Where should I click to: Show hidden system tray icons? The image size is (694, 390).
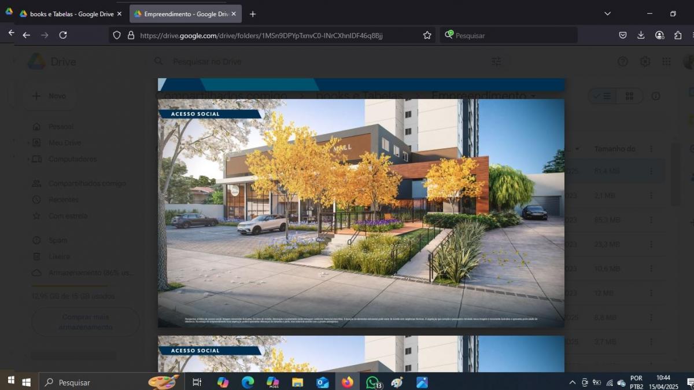pos(573,382)
